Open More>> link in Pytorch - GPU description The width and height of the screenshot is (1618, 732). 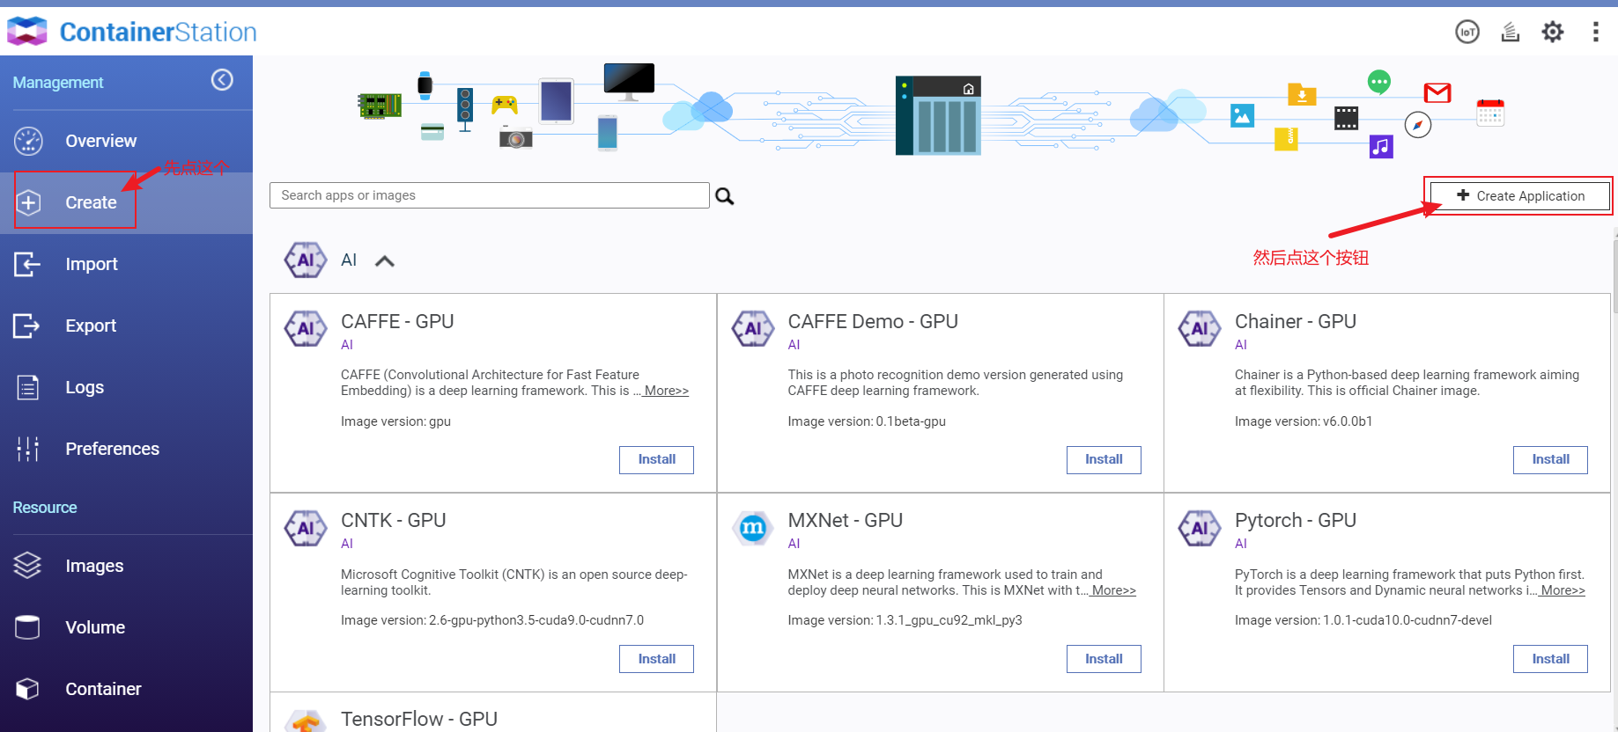(1563, 590)
